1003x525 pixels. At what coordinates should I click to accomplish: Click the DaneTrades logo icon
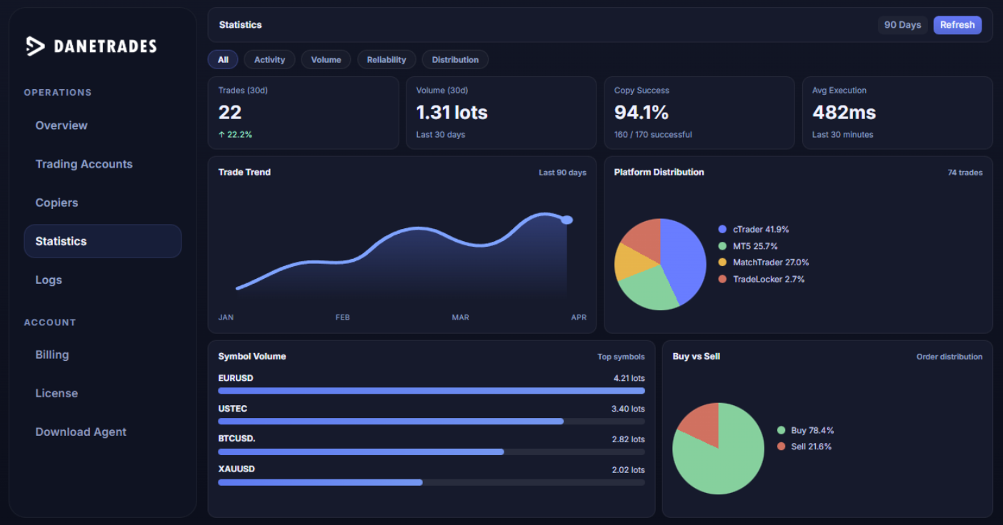pos(36,46)
